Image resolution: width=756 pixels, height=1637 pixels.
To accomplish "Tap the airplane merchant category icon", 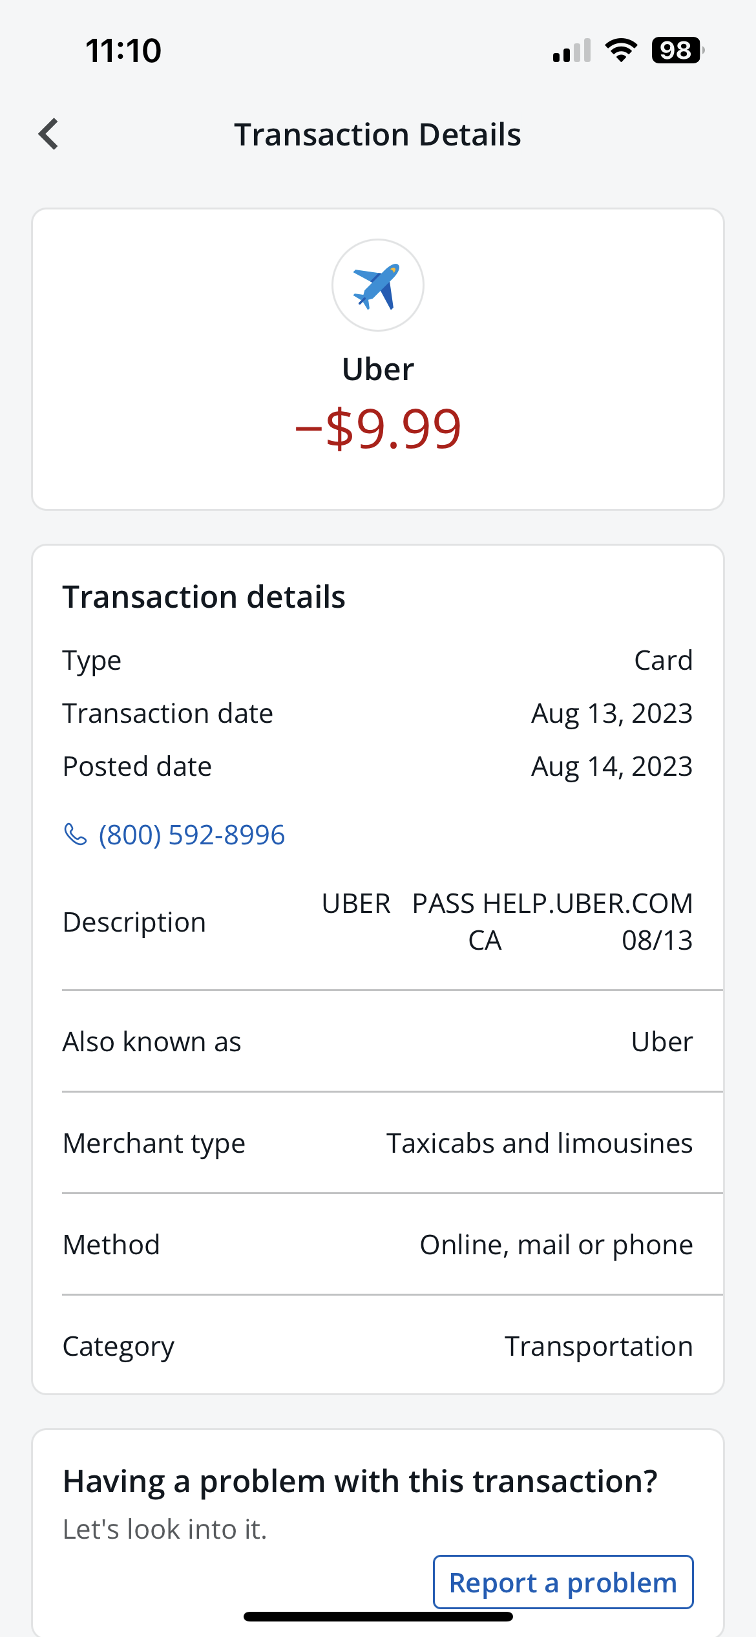I will click(377, 285).
